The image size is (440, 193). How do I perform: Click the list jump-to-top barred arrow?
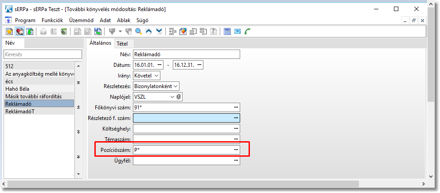click(x=78, y=82)
